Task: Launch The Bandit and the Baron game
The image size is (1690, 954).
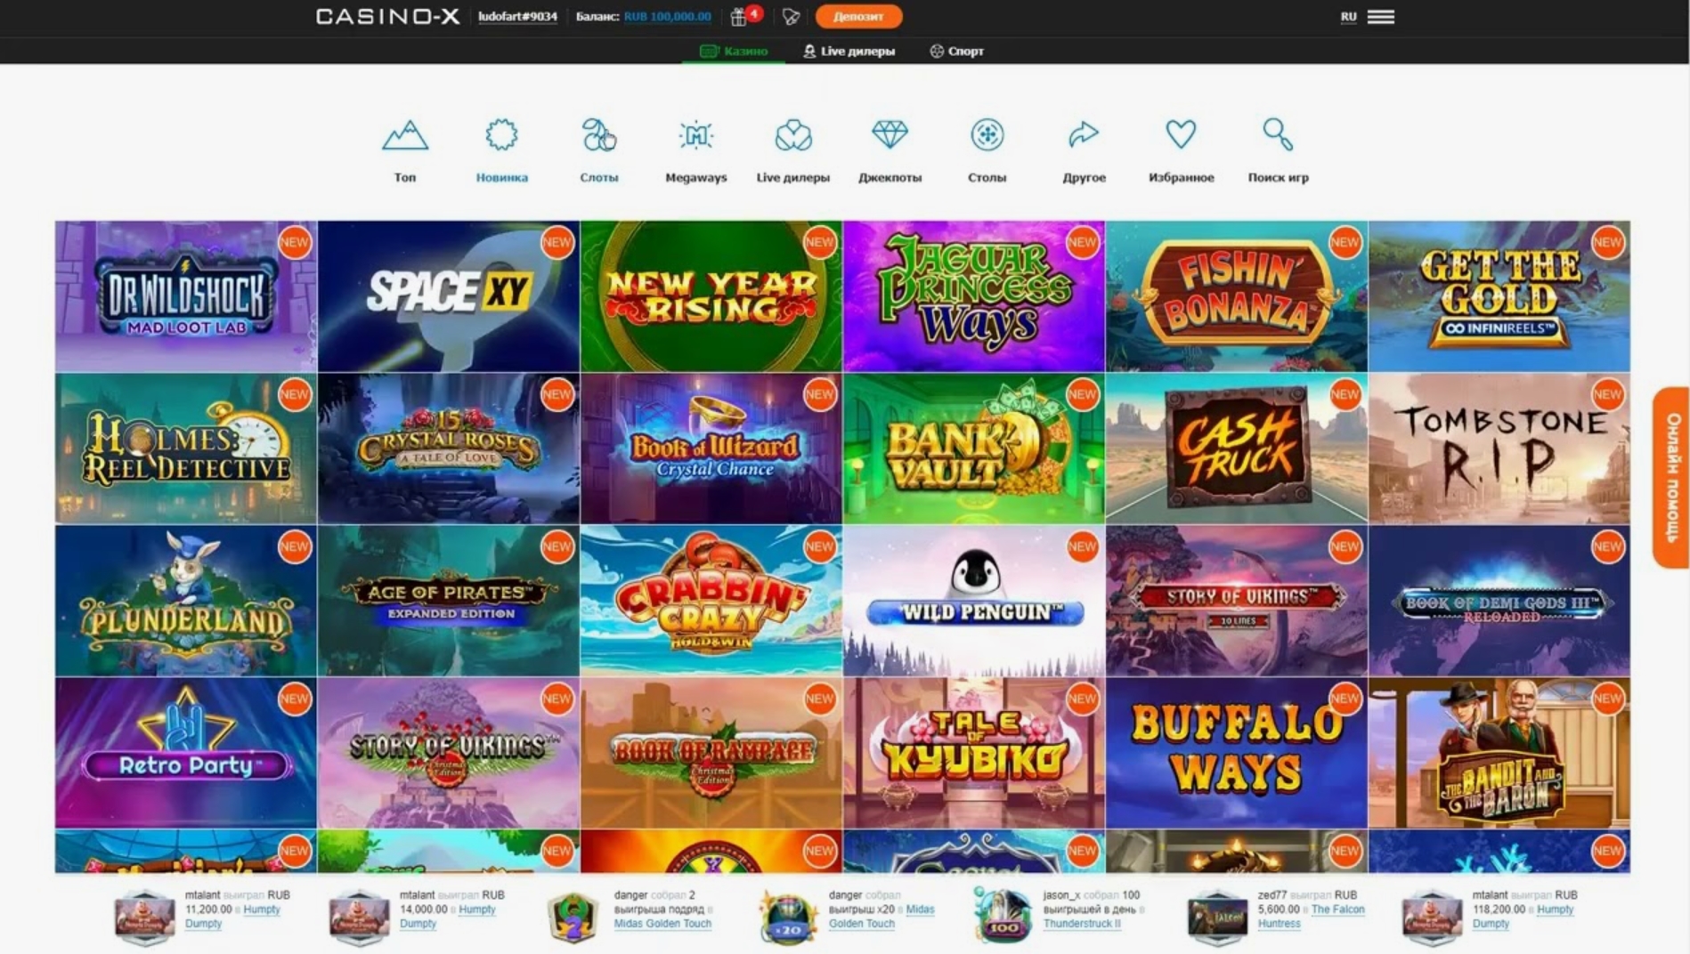Action: (1499, 753)
